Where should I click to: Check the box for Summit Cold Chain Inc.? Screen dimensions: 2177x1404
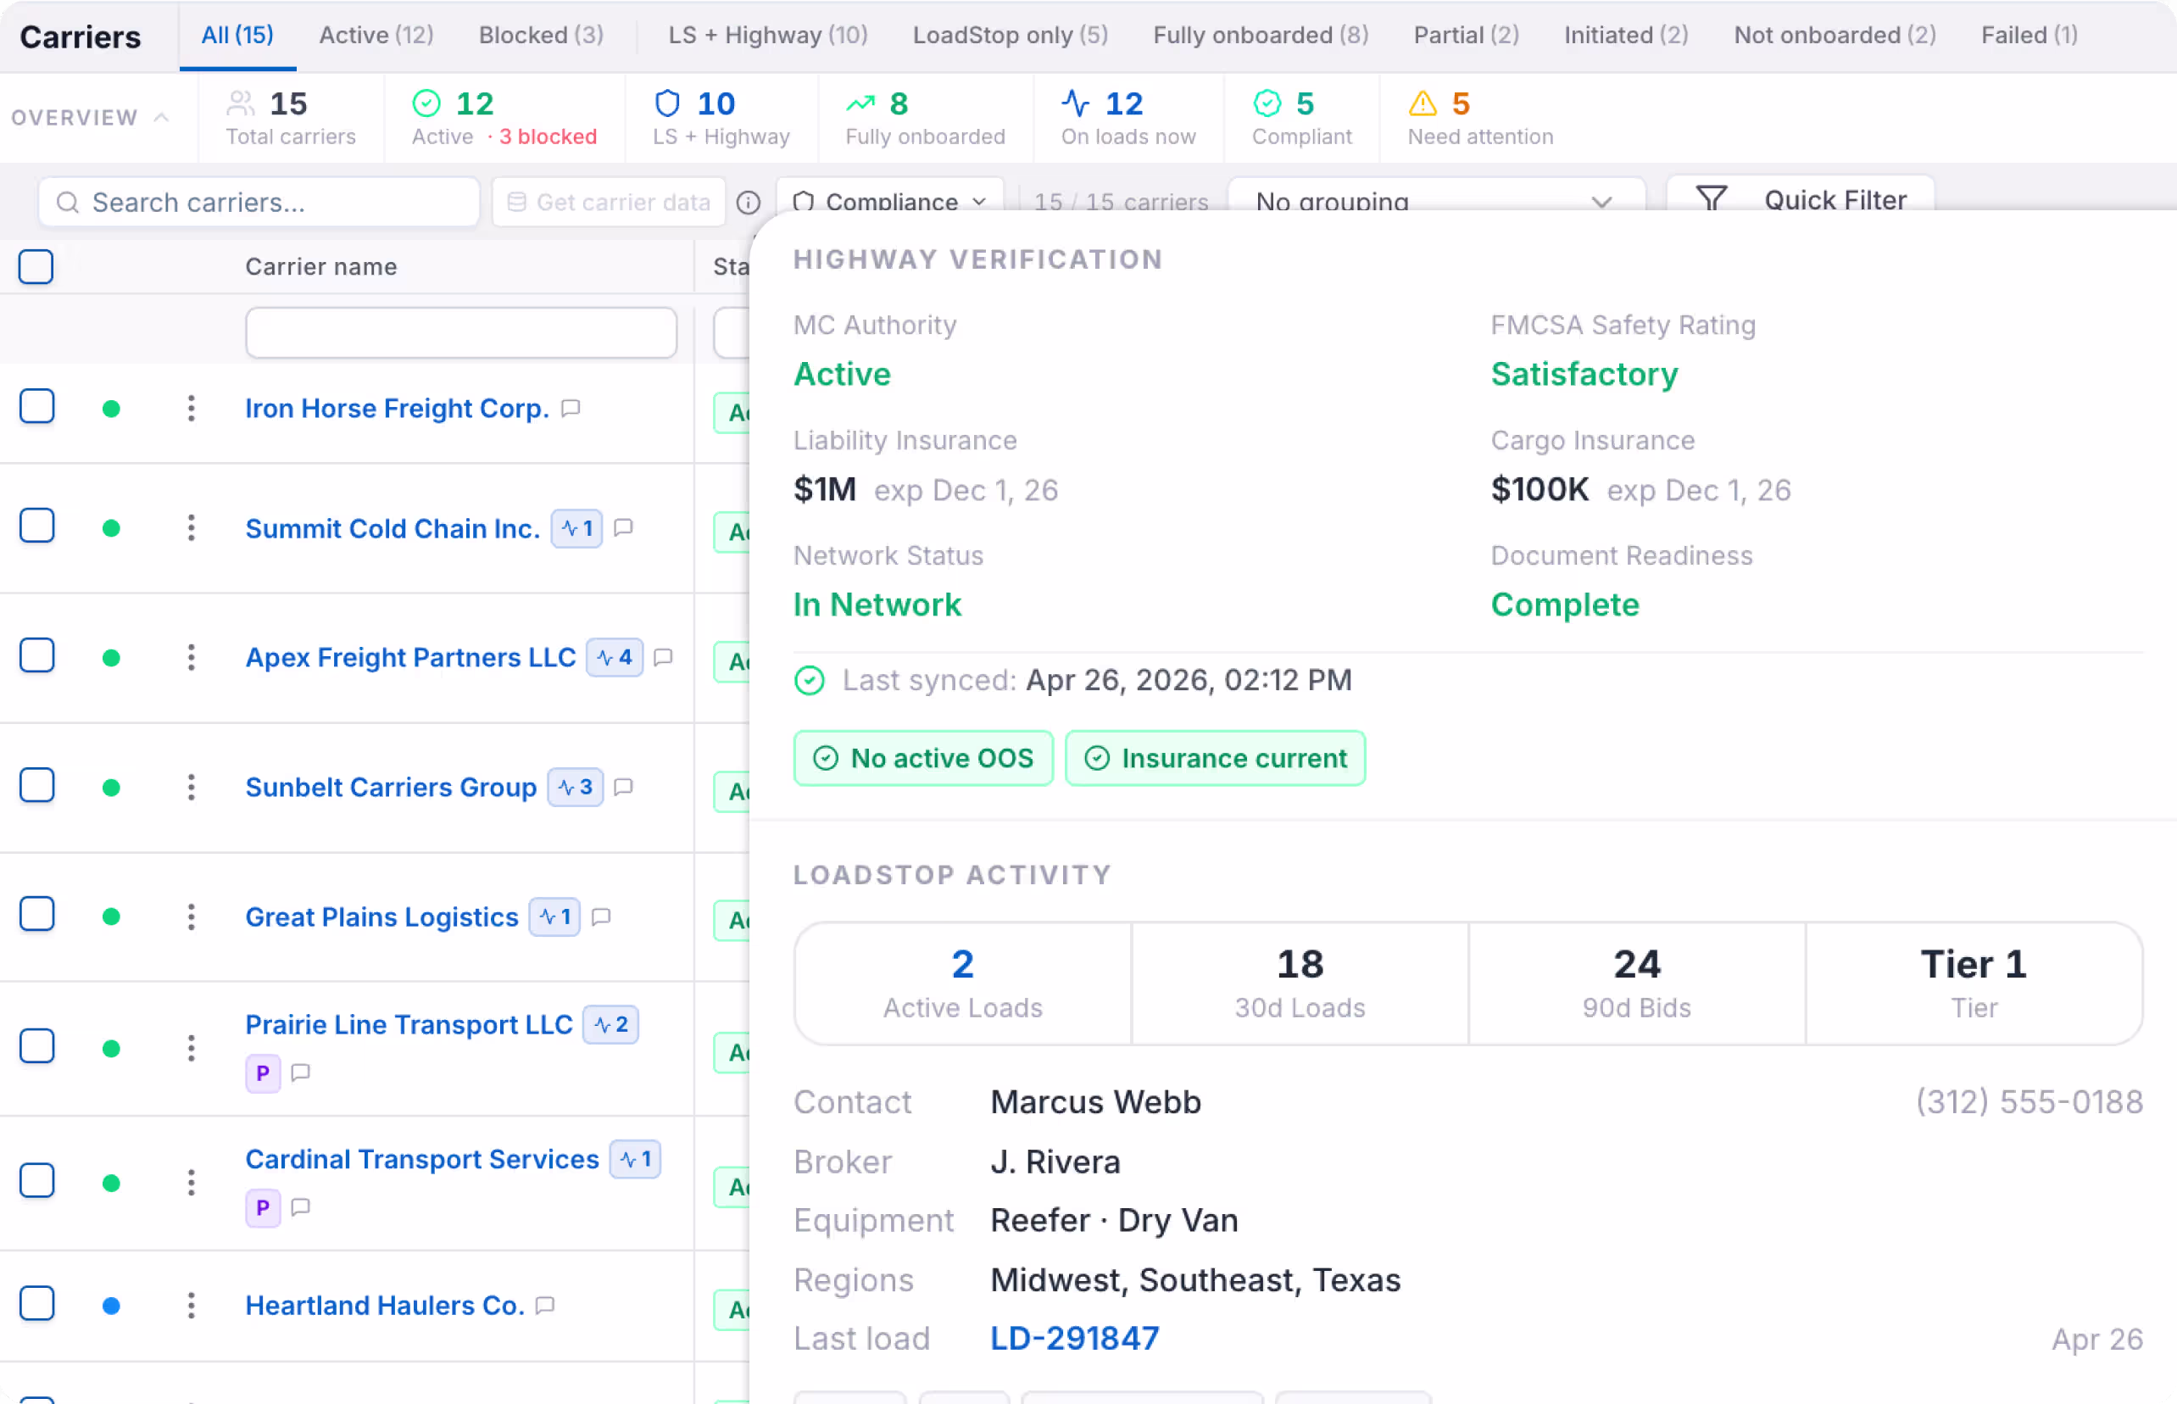pyautogui.click(x=36, y=526)
